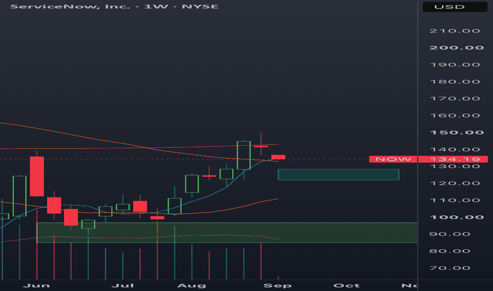Click the 200.00 price axis label
The width and height of the screenshot is (493, 291).
pyautogui.click(x=456, y=48)
